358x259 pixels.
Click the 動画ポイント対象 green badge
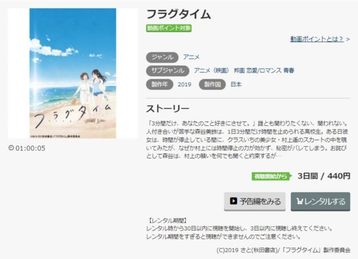pyautogui.click(x=169, y=28)
